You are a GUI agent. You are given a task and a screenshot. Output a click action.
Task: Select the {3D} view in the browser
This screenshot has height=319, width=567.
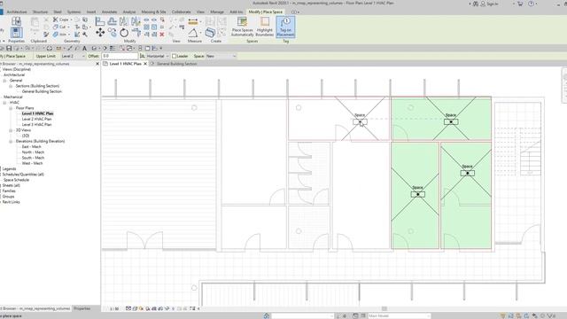[26, 136]
